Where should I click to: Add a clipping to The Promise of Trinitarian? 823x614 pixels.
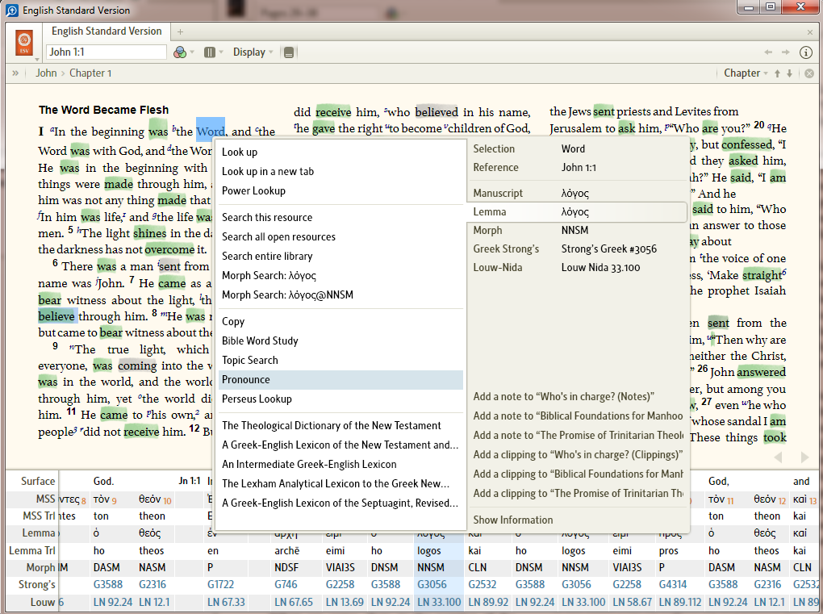[x=578, y=494]
